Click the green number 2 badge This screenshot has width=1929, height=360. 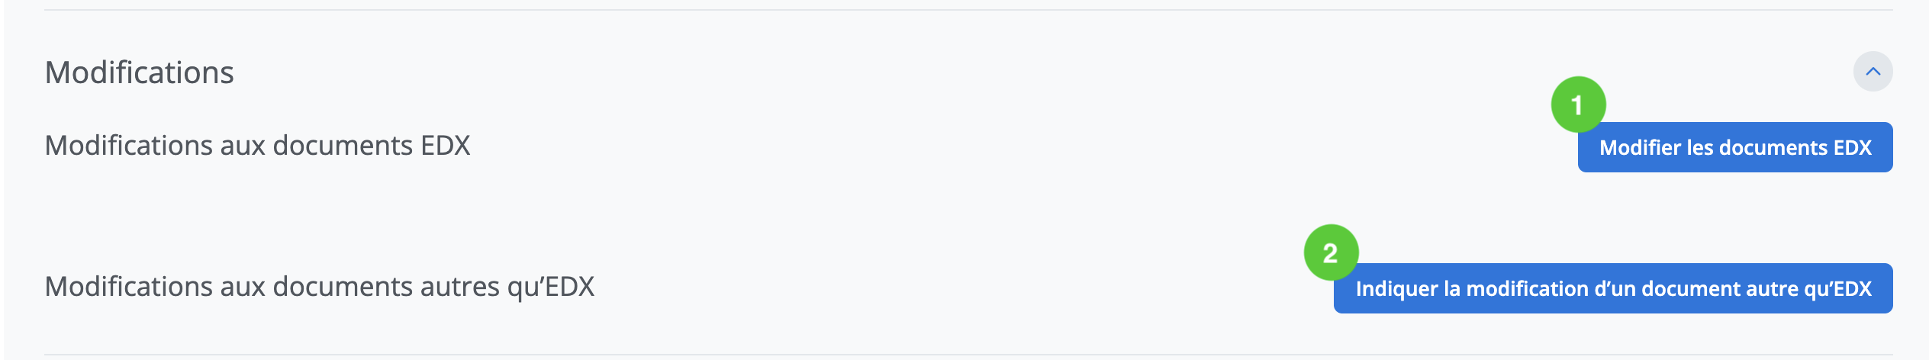(x=1331, y=252)
